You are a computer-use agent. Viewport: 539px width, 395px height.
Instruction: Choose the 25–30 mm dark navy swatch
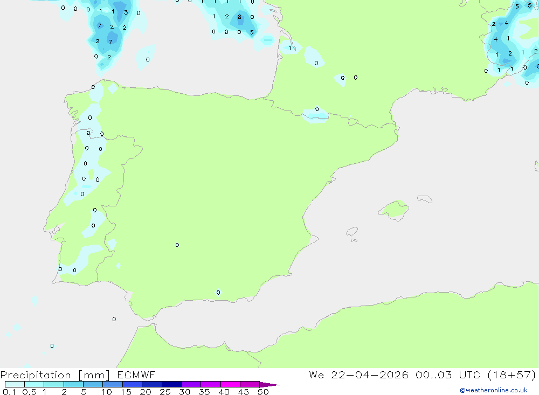pos(171,384)
